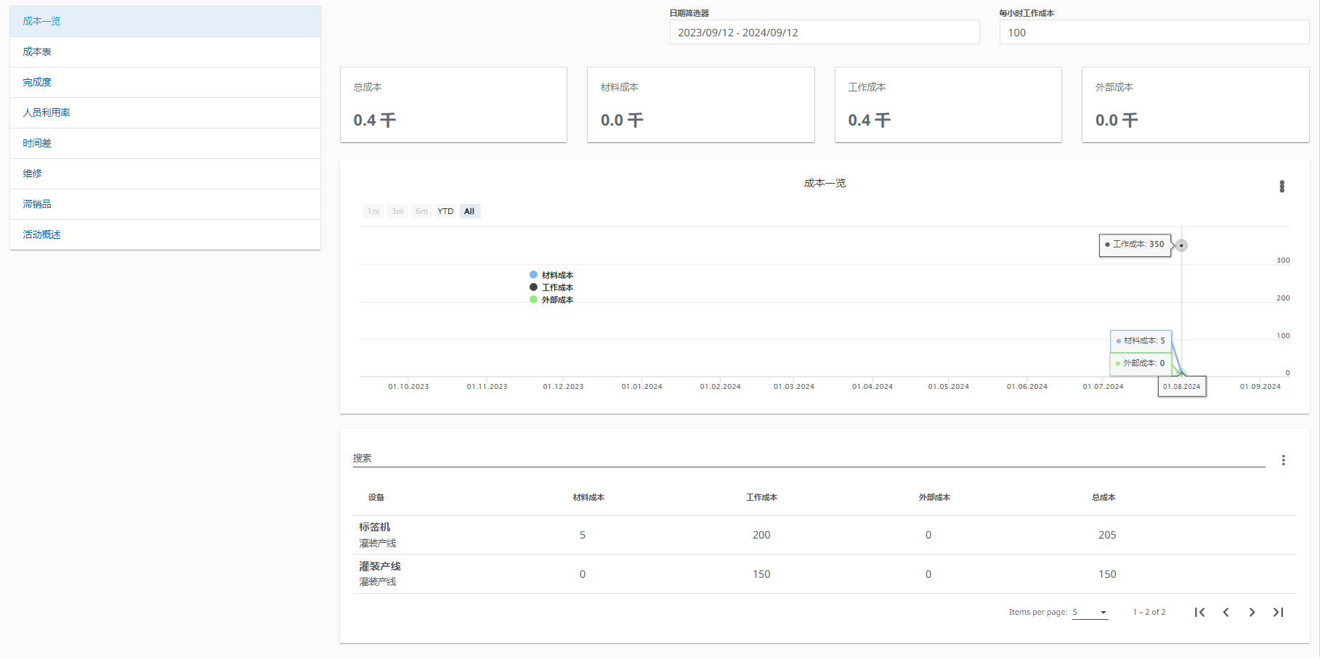The image size is (1320, 659).
Task: Open 成本表 in the sidebar
Action: pyautogui.click(x=37, y=52)
